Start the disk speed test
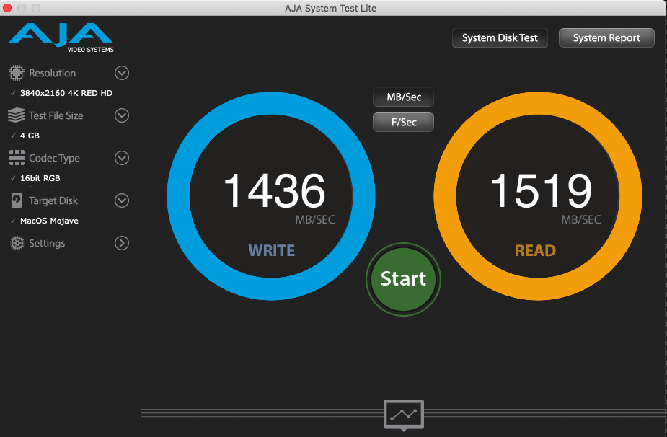The height and width of the screenshot is (437, 667). (403, 279)
